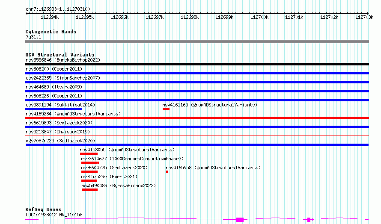
Task: Click the blue bar under nsv608200
Action: point(197,73)
